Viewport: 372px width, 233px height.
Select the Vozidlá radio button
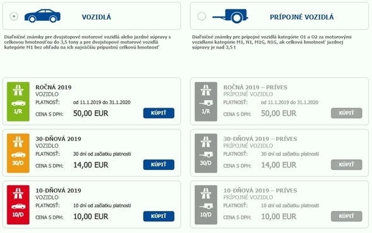click(x=14, y=16)
